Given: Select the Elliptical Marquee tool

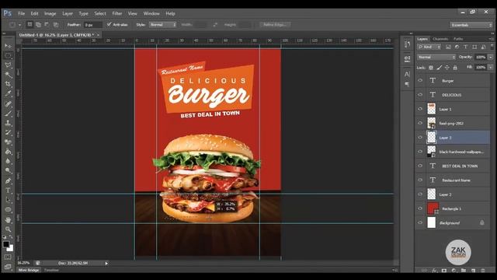Looking at the screenshot, I should coord(8,55).
